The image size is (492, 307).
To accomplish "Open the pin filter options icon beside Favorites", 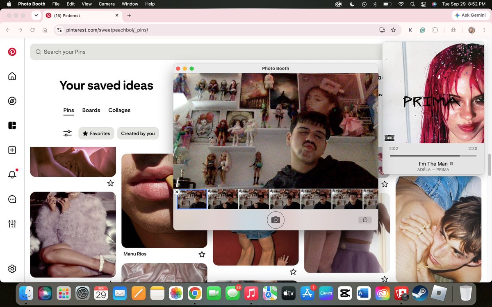I will tap(68, 133).
